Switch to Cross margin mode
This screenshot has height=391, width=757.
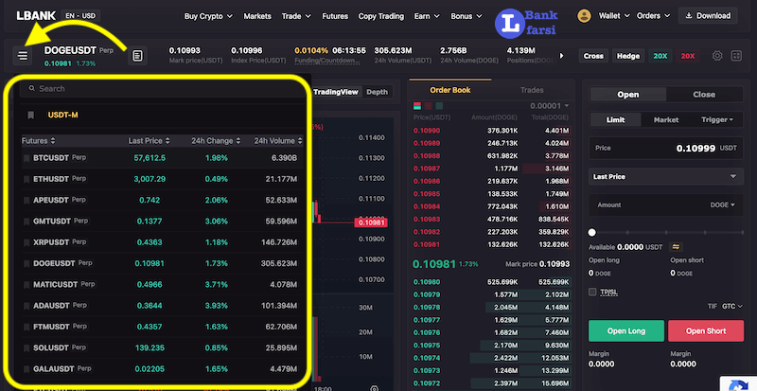pyautogui.click(x=593, y=56)
